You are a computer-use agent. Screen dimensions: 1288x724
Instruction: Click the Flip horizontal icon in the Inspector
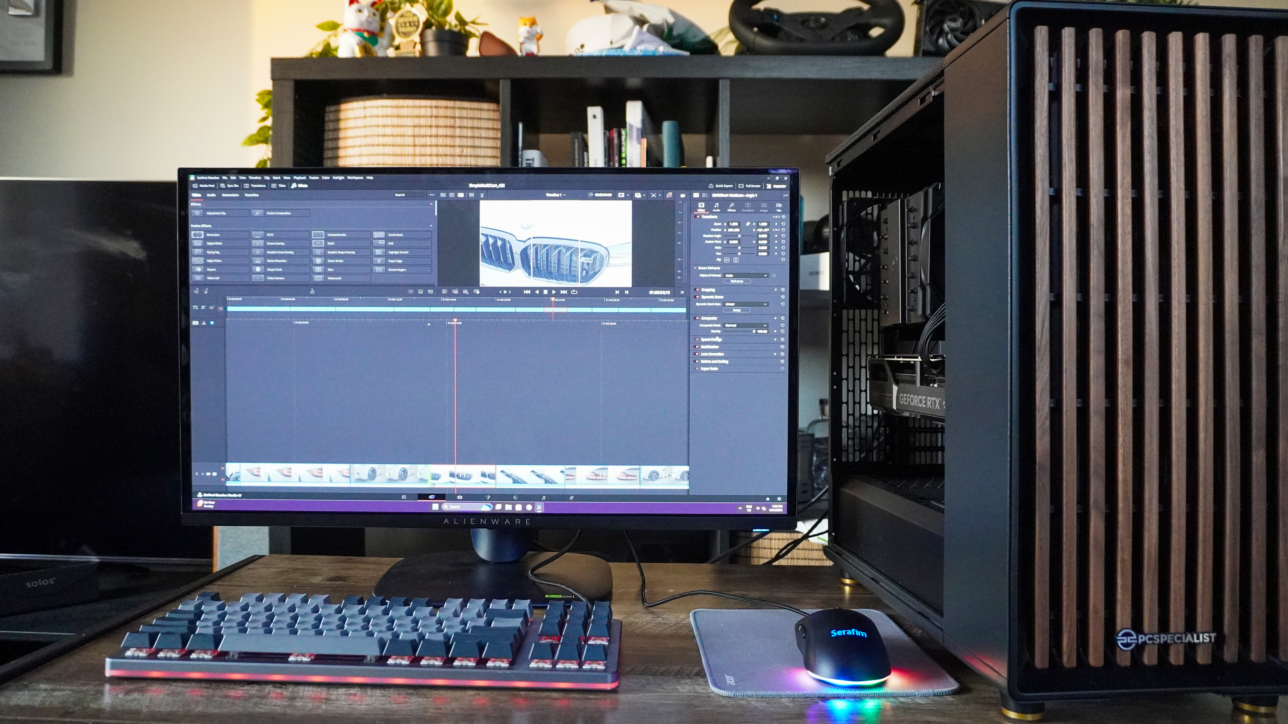(x=727, y=260)
